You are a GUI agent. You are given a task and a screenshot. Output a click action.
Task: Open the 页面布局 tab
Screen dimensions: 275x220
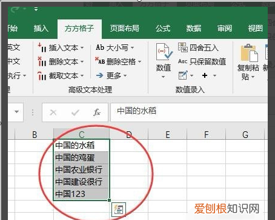[125, 29]
